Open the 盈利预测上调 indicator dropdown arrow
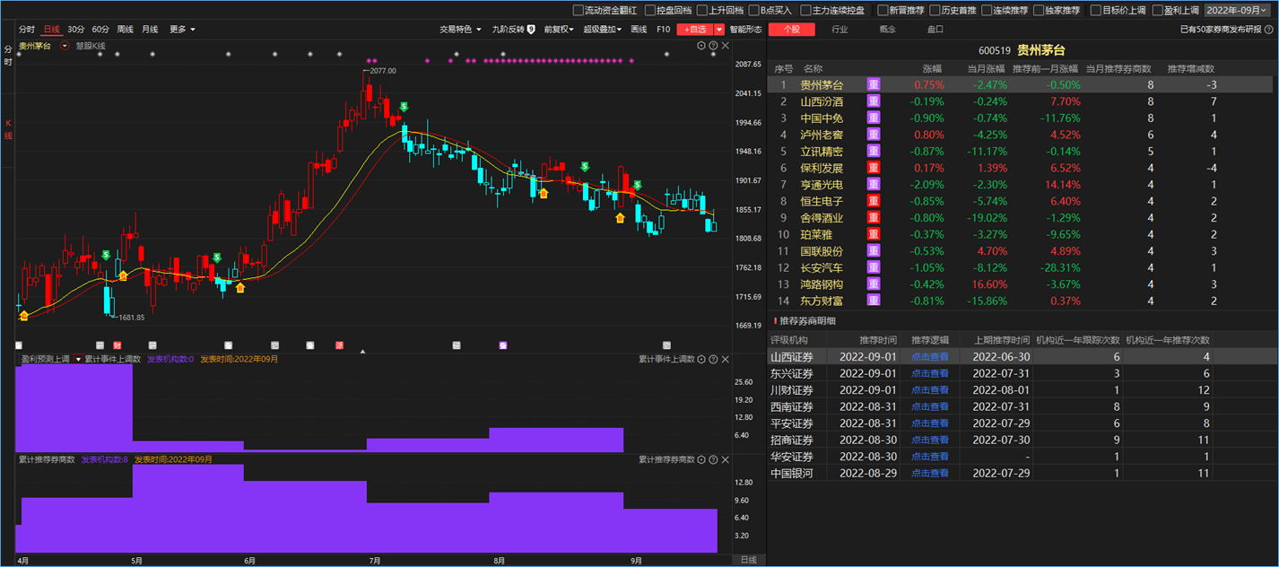This screenshot has width=1279, height=567. tap(78, 359)
